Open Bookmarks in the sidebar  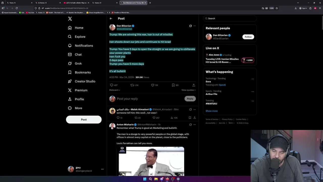tap(79, 72)
